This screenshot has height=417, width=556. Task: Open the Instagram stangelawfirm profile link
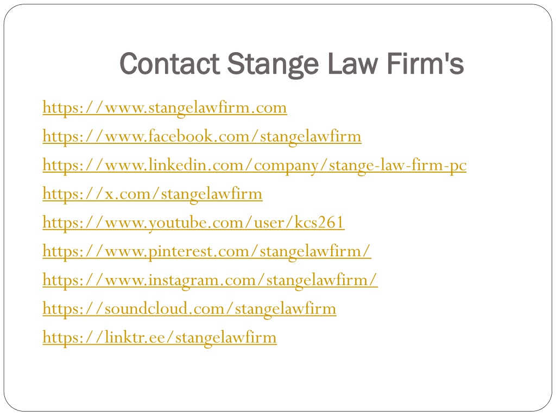[210, 280]
